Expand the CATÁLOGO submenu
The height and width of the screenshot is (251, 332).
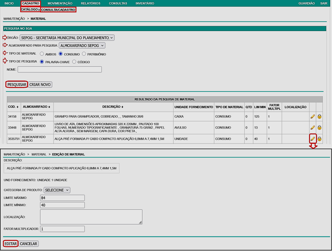click(x=30, y=9)
